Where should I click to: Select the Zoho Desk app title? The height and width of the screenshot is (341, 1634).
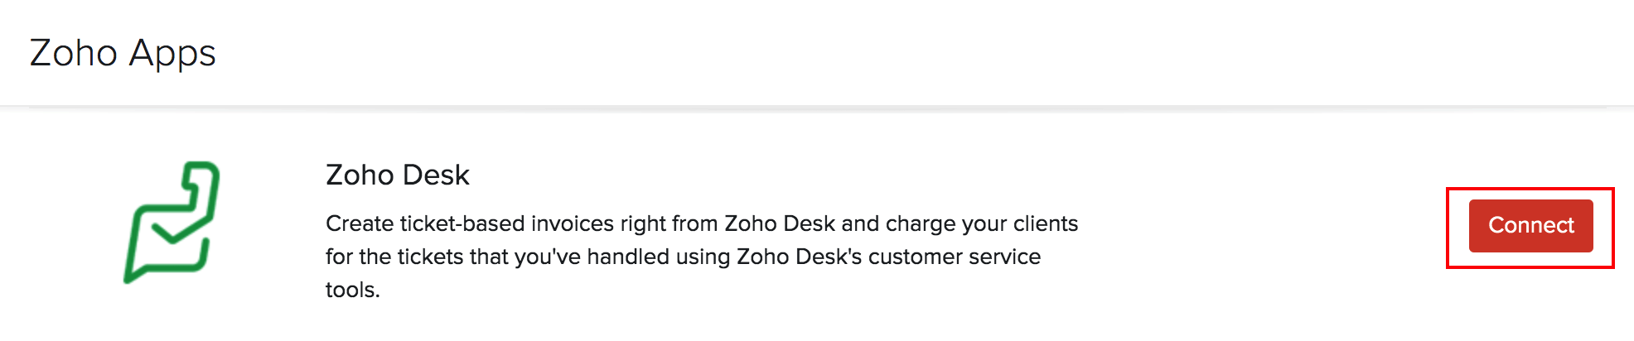pyautogui.click(x=397, y=175)
